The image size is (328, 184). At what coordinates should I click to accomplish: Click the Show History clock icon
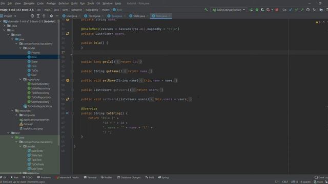click(x=308, y=10)
